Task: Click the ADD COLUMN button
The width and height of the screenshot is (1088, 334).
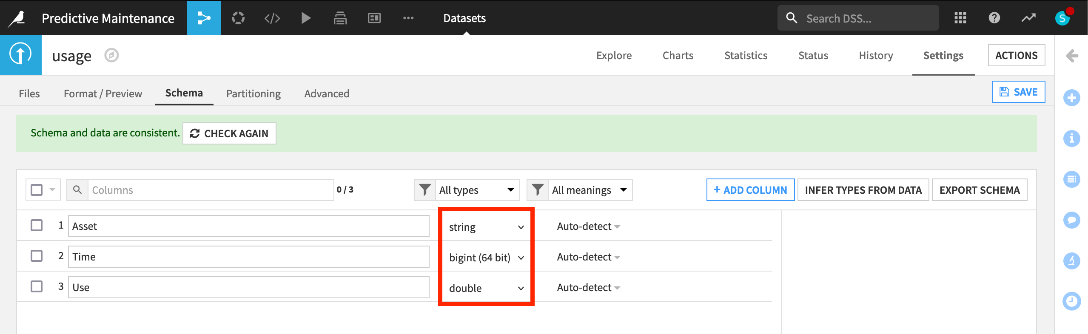Action: [x=750, y=190]
